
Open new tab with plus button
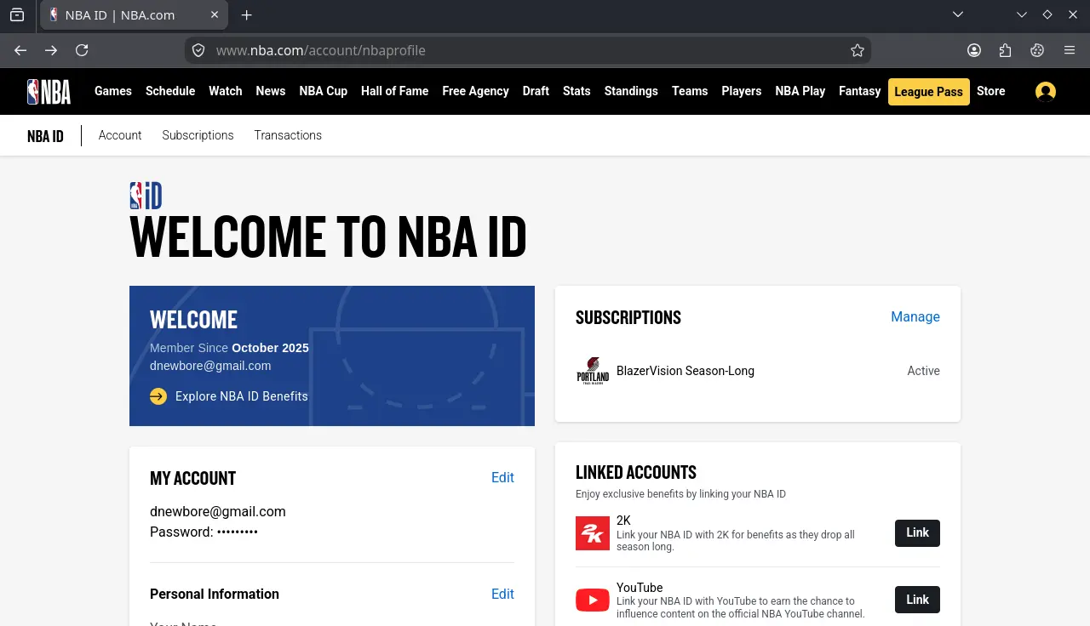coord(247,15)
